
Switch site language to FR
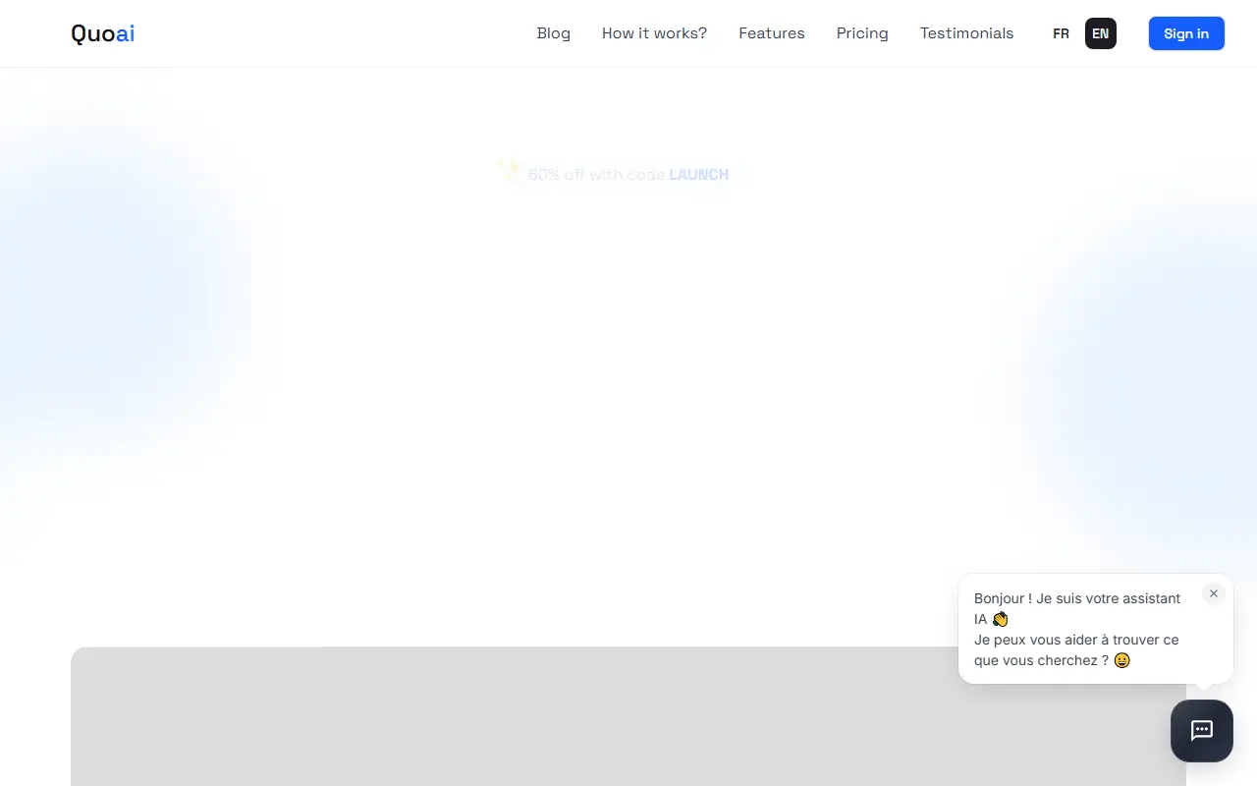(1061, 33)
